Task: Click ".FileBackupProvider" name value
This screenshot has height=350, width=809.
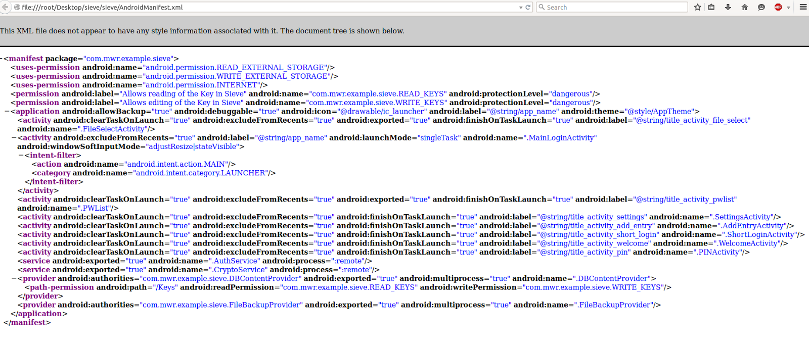Action: [614, 305]
